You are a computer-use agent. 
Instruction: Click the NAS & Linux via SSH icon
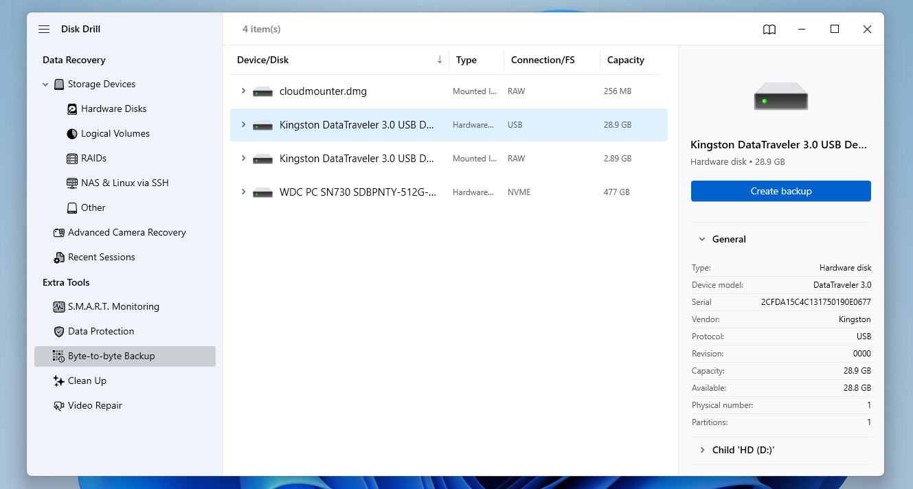(x=72, y=183)
